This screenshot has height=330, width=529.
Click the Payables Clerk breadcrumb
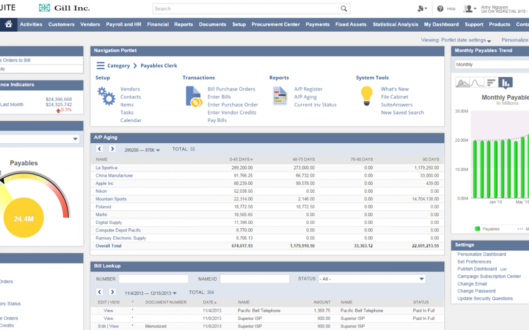(x=159, y=66)
